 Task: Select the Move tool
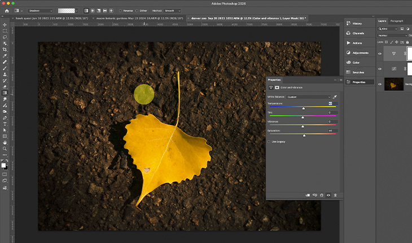pos(5,25)
